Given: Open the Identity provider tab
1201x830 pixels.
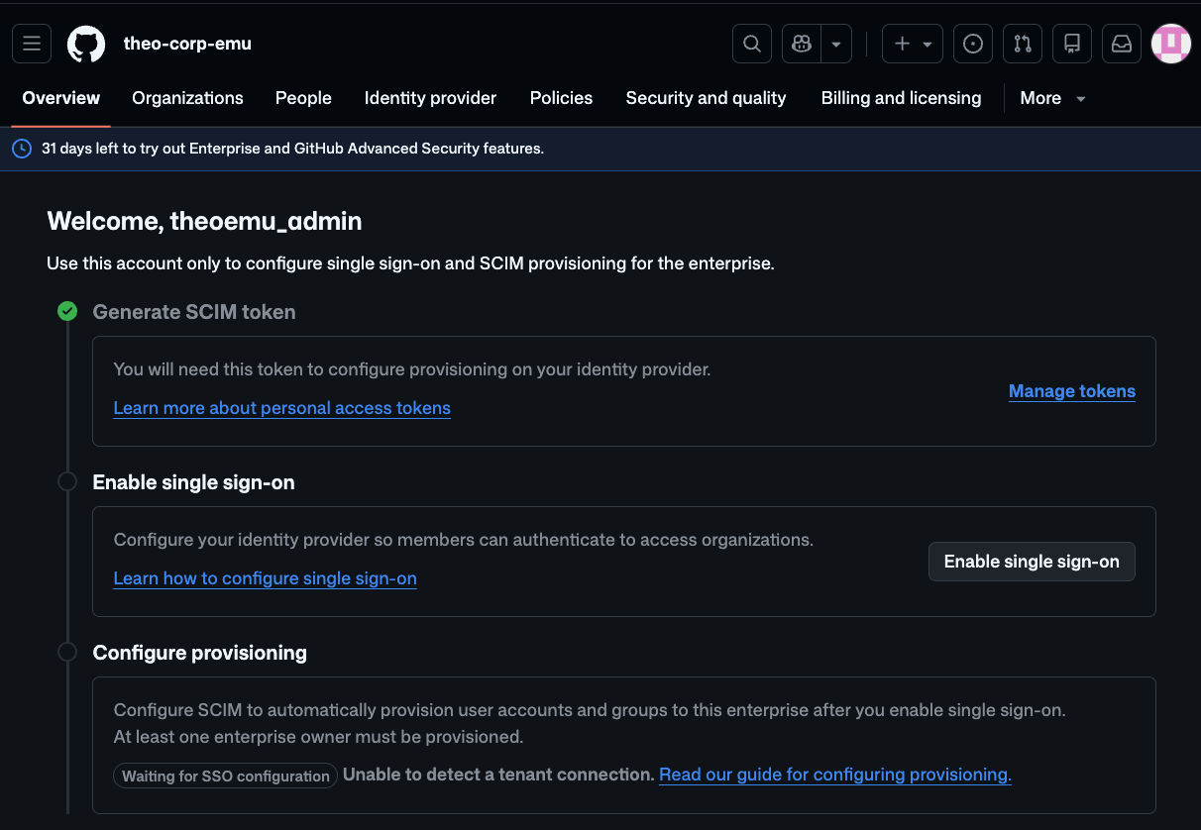Looking at the screenshot, I should pyautogui.click(x=430, y=98).
